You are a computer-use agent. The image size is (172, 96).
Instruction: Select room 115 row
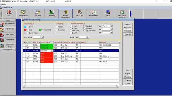pyautogui.click(x=71, y=56)
